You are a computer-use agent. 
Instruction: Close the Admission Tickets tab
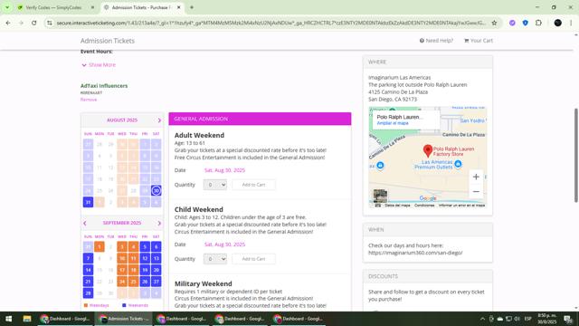pyautogui.click(x=179, y=7)
